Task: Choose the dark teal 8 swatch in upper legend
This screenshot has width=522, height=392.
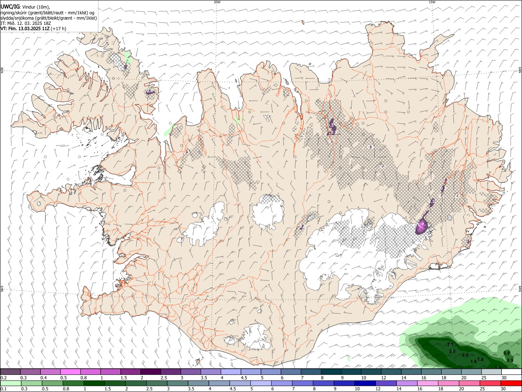Action: (x=331, y=372)
